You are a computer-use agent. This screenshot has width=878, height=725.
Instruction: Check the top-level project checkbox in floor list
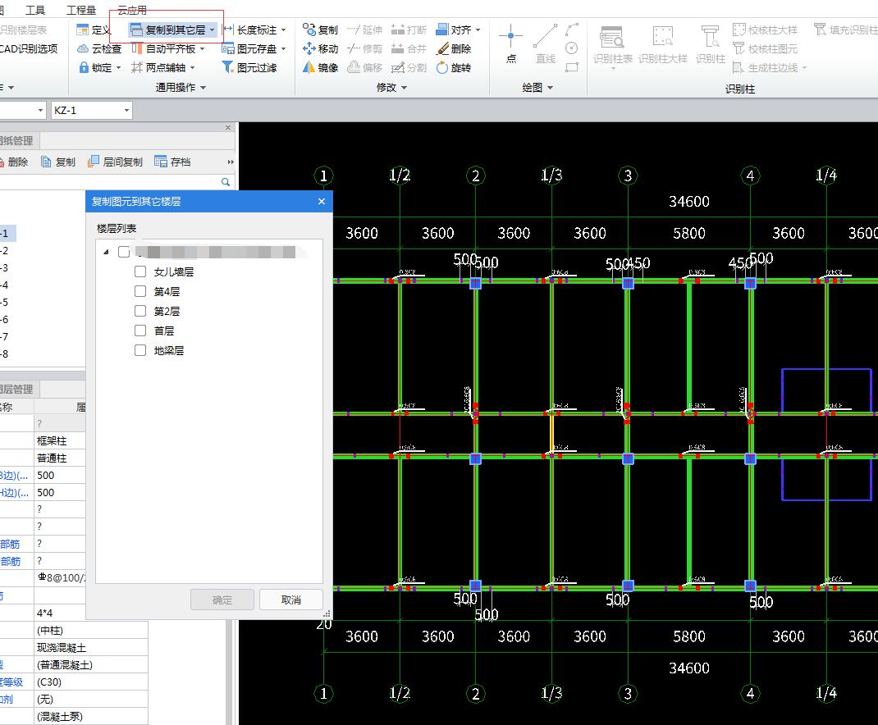(x=124, y=252)
